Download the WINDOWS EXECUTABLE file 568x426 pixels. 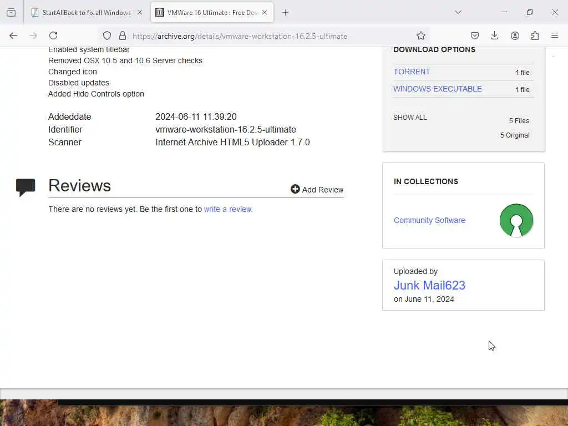click(x=438, y=89)
